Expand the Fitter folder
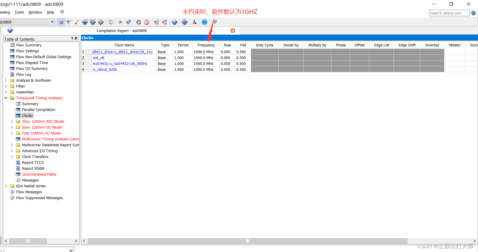 click(x=6, y=86)
